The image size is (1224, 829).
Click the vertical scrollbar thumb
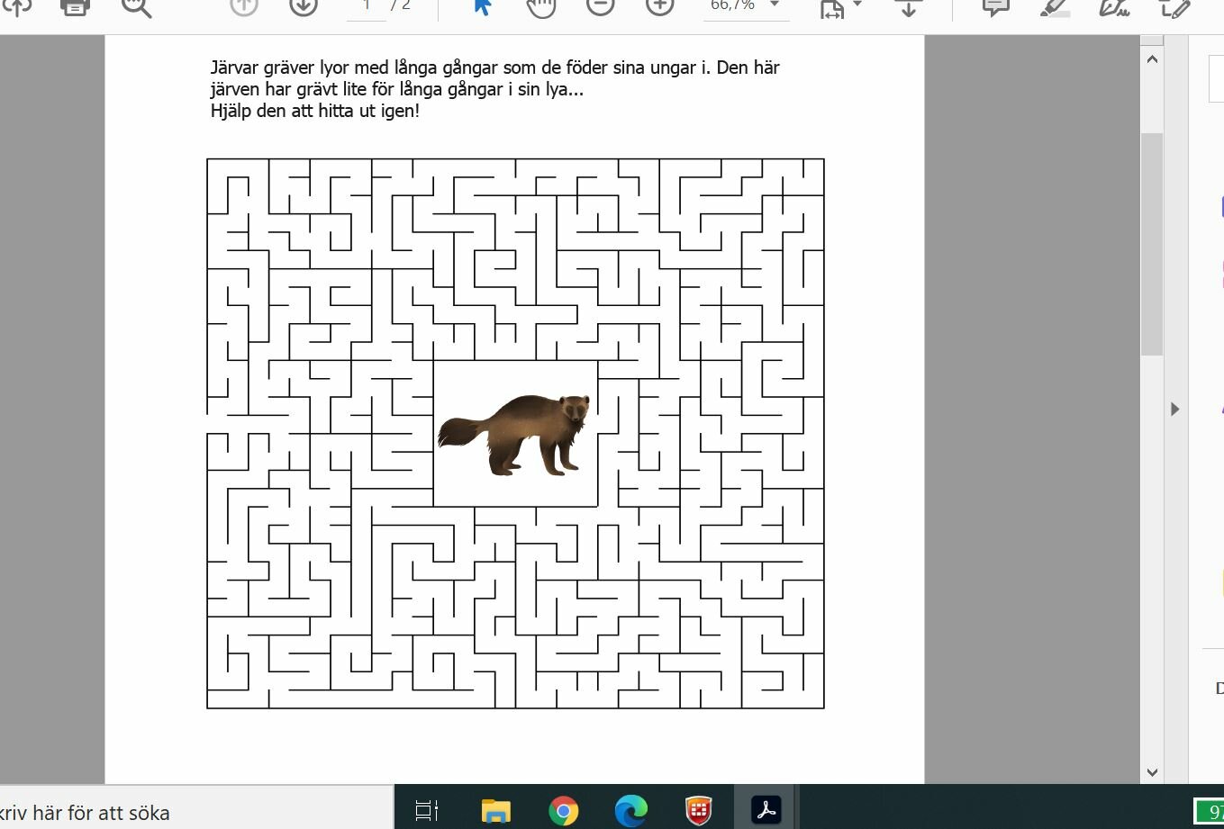(x=1152, y=243)
